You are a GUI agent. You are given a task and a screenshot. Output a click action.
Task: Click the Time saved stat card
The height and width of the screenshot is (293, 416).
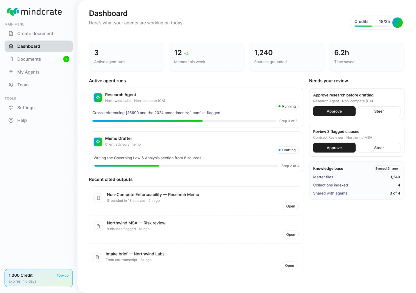(x=367, y=57)
